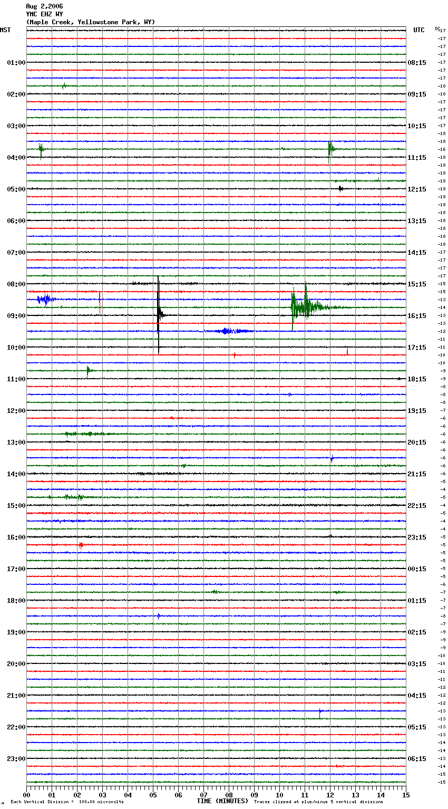Click the "05" minute tick label
Image resolution: width=448 pixels, height=809 pixels.
click(x=153, y=795)
